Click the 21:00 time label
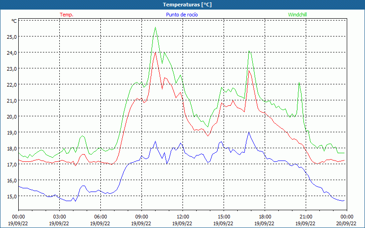This screenshot has height=228, width=365. [x=306, y=217]
